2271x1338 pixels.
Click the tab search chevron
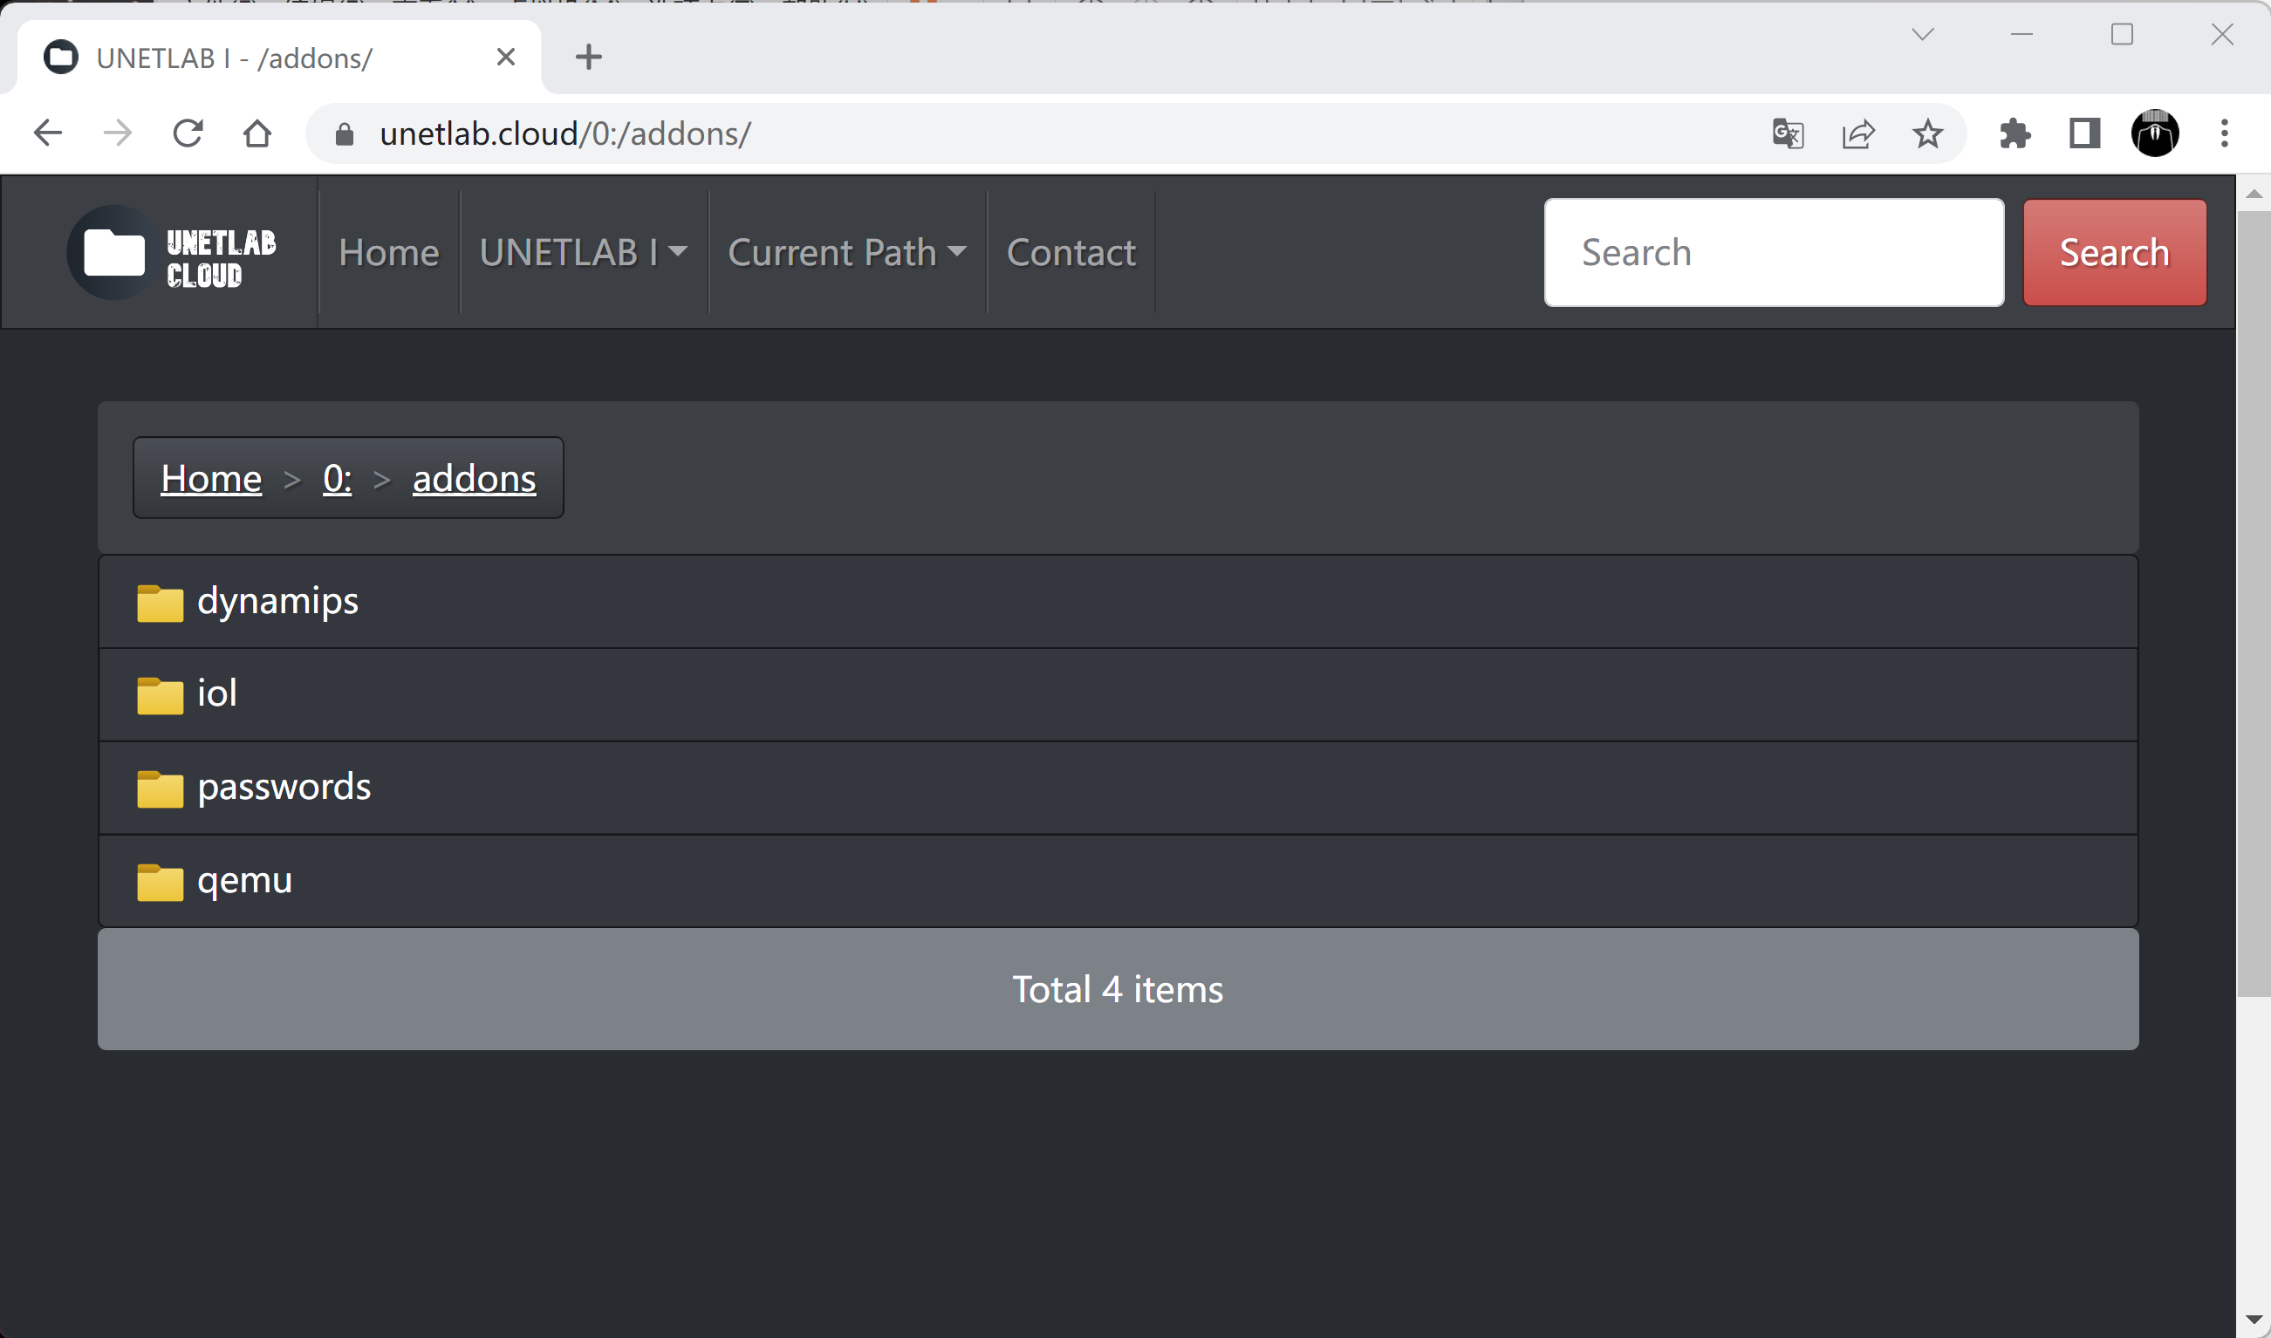coord(1922,34)
